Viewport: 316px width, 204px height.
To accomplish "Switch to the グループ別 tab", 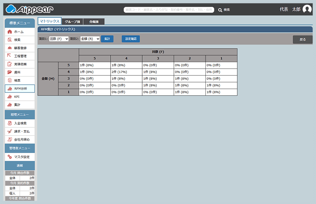I will pos(73,21).
